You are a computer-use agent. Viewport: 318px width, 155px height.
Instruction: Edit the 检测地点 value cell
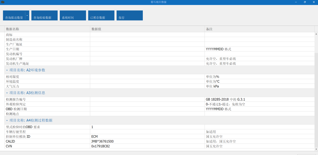click(148, 114)
